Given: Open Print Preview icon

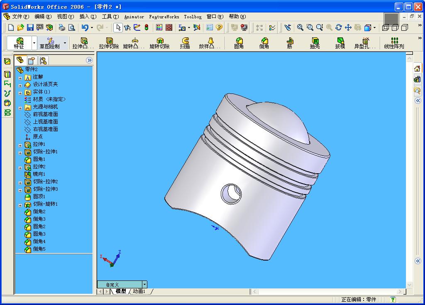Looking at the screenshot, I should (71, 27).
